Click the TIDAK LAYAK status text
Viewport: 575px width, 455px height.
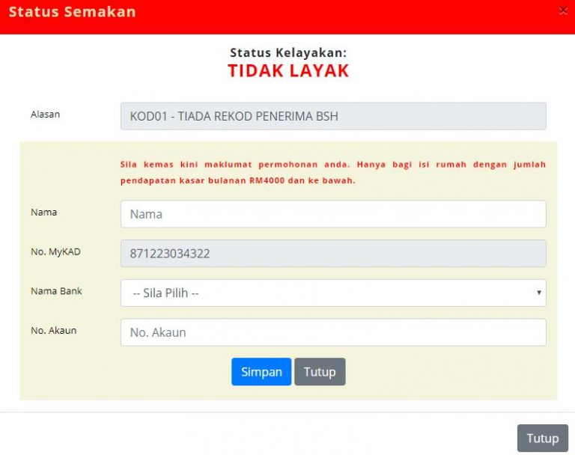point(288,71)
